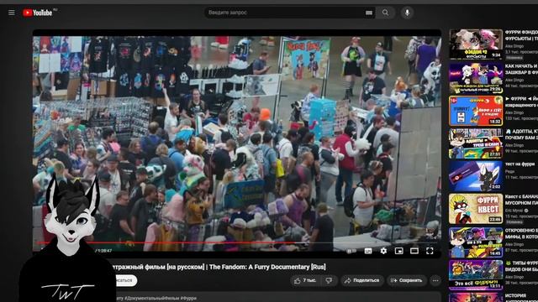Toggle the autoplay switch in player
Viewport: 538px width, 302px height.
pyautogui.click(x=351, y=251)
